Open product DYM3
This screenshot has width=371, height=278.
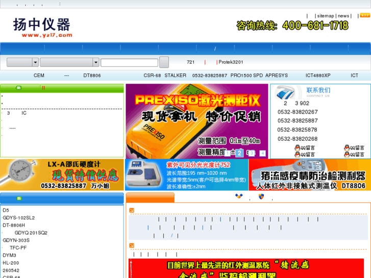pyautogui.click(x=9, y=255)
